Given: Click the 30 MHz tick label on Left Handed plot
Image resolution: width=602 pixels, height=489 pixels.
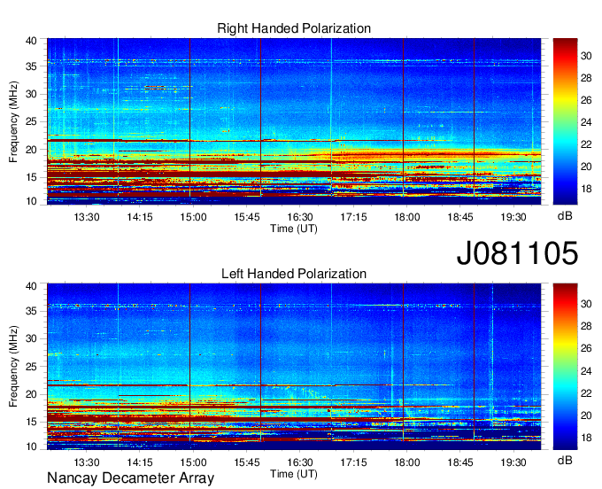Looking at the screenshot, I should pyautogui.click(x=31, y=338).
